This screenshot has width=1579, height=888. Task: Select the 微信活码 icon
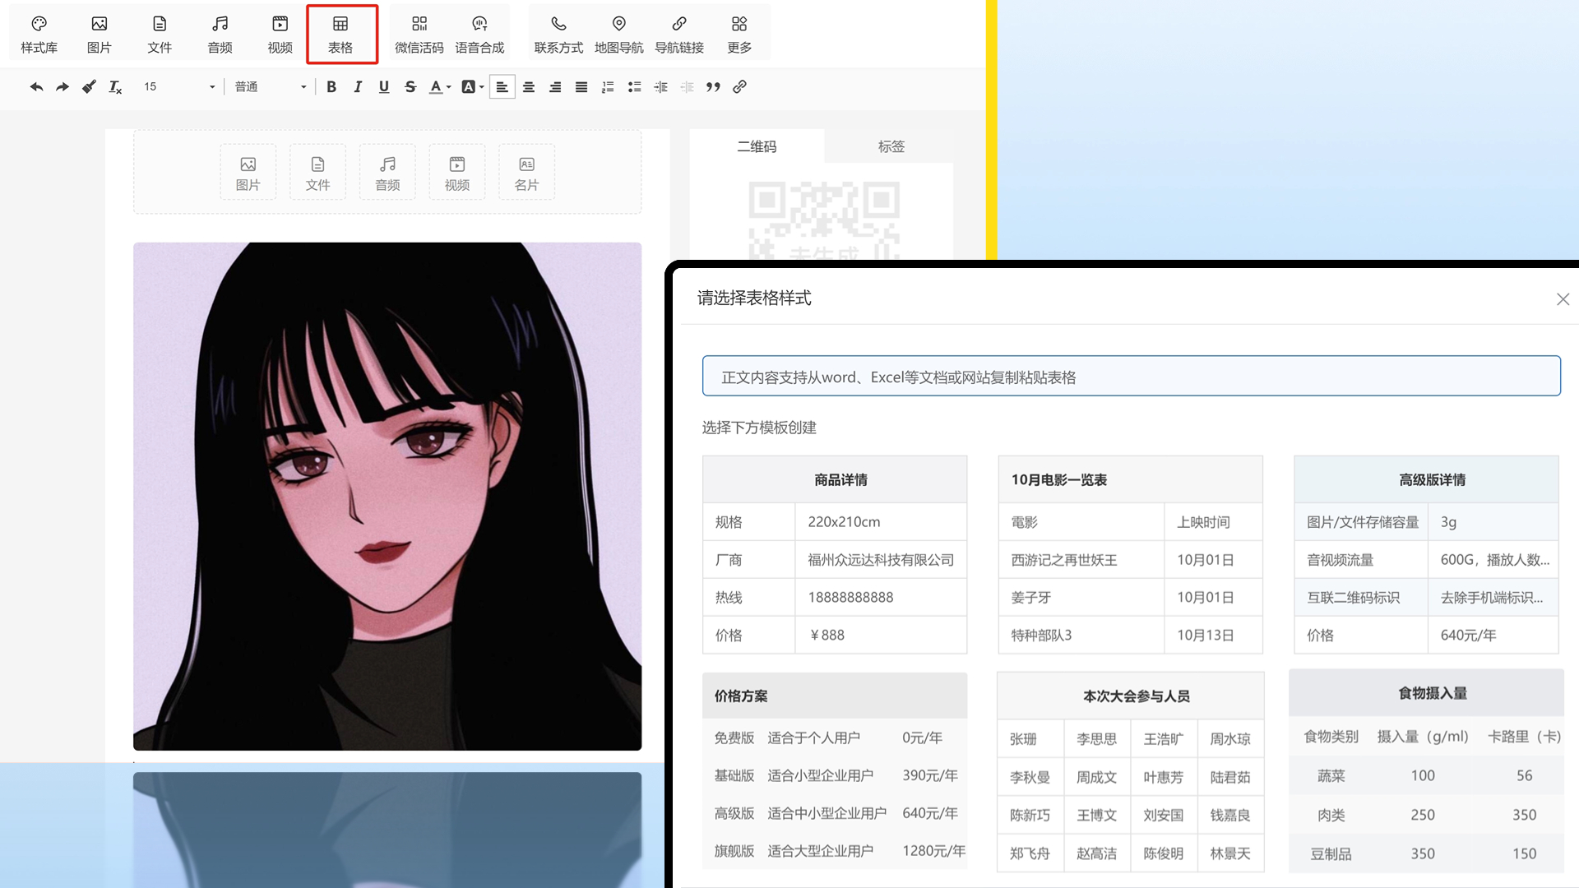click(x=419, y=35)
